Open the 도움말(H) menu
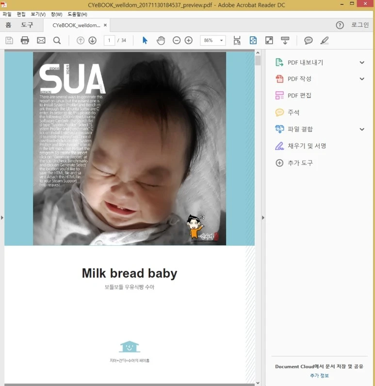Screen dimensions: 375x386 pyautogui.click(x=77, y=14)
